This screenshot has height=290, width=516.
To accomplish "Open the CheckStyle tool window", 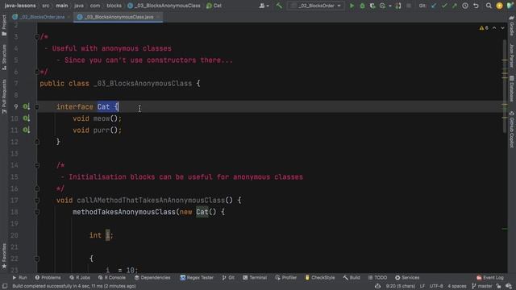I will coord(320,278).
